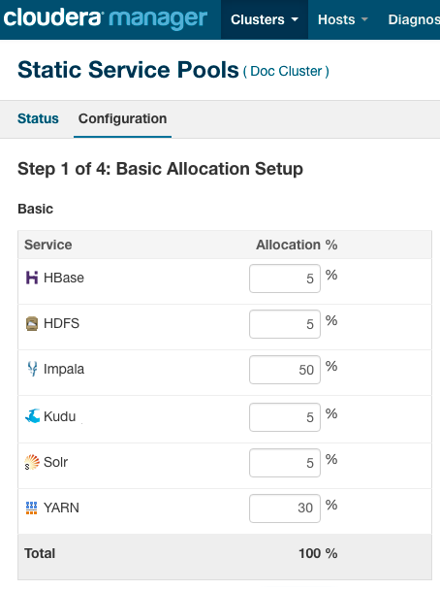
Task: Click the Impala service icon
Action: tap(32, 369)
